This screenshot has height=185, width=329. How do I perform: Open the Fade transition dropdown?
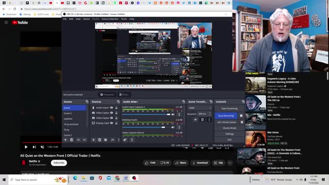(x=199, y=108)
